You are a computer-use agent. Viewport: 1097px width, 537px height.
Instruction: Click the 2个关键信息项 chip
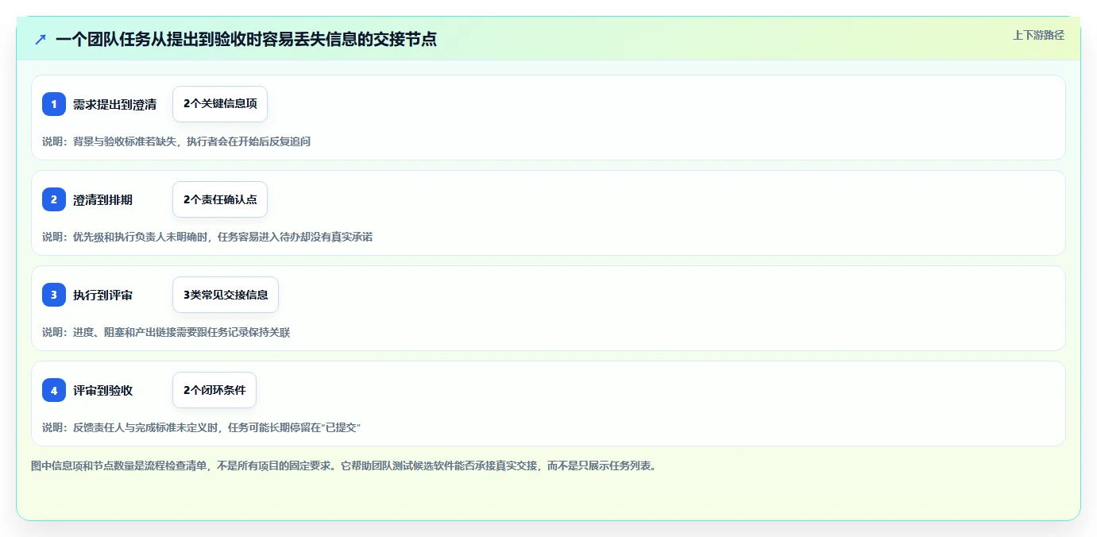click(220, 104)
